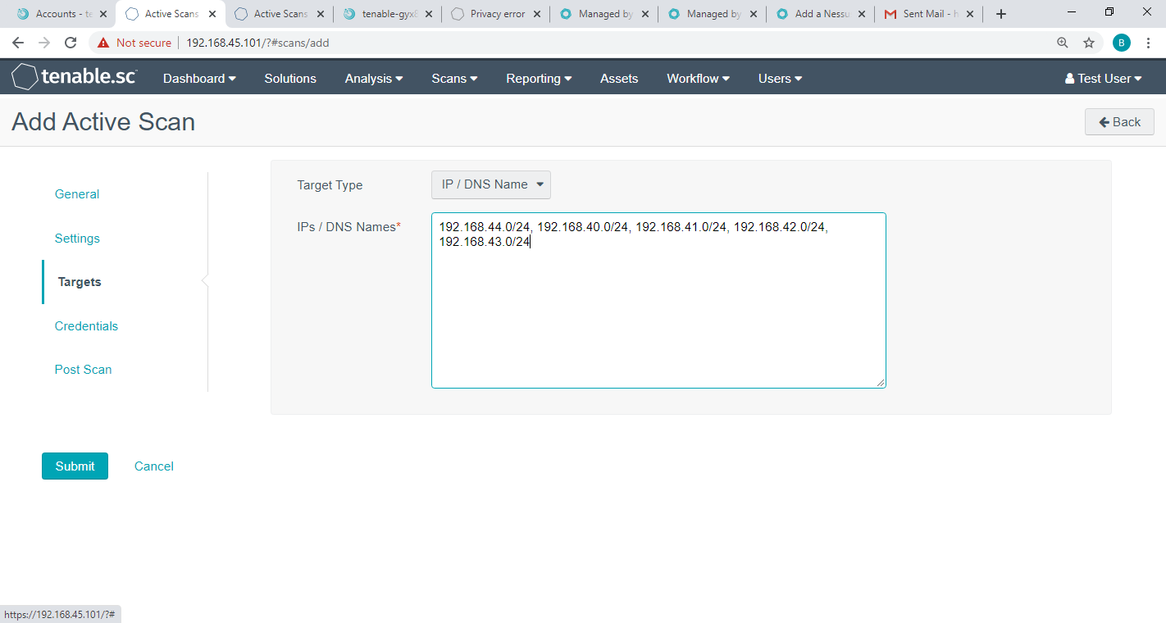The width and height of the screenshot is (1166, 623).
Task: Go to the General section
Action: point(77,194)
